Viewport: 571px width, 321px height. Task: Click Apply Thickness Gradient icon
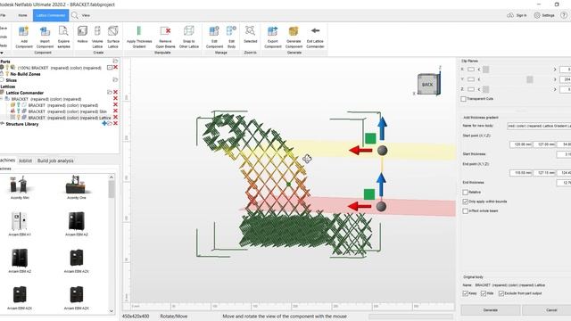click(x=139, y=31)
